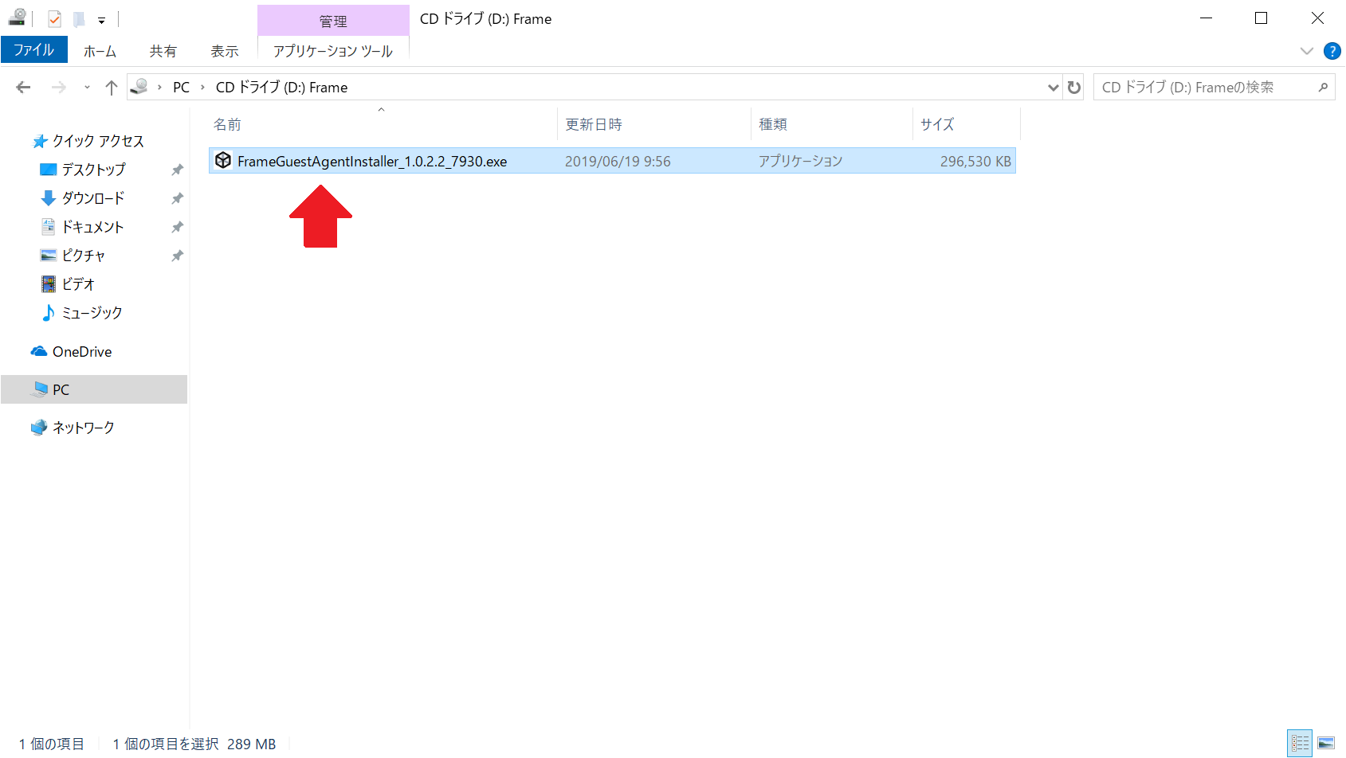The image size is (1346, 758).
Task: Select the アプリケーション ツール tab
Action: (x=333, y=51)
